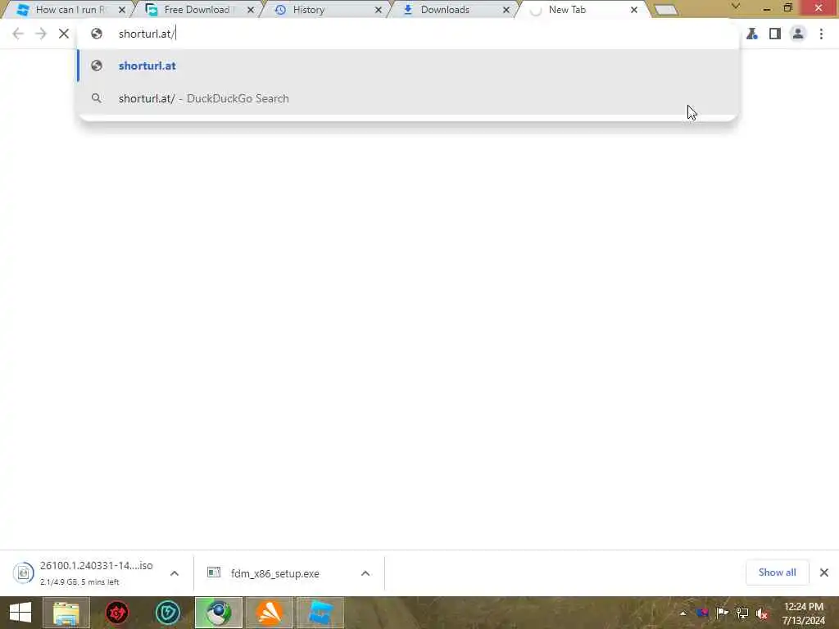Select the shorturl.at autocomplete suggestion

click(408, 66)
